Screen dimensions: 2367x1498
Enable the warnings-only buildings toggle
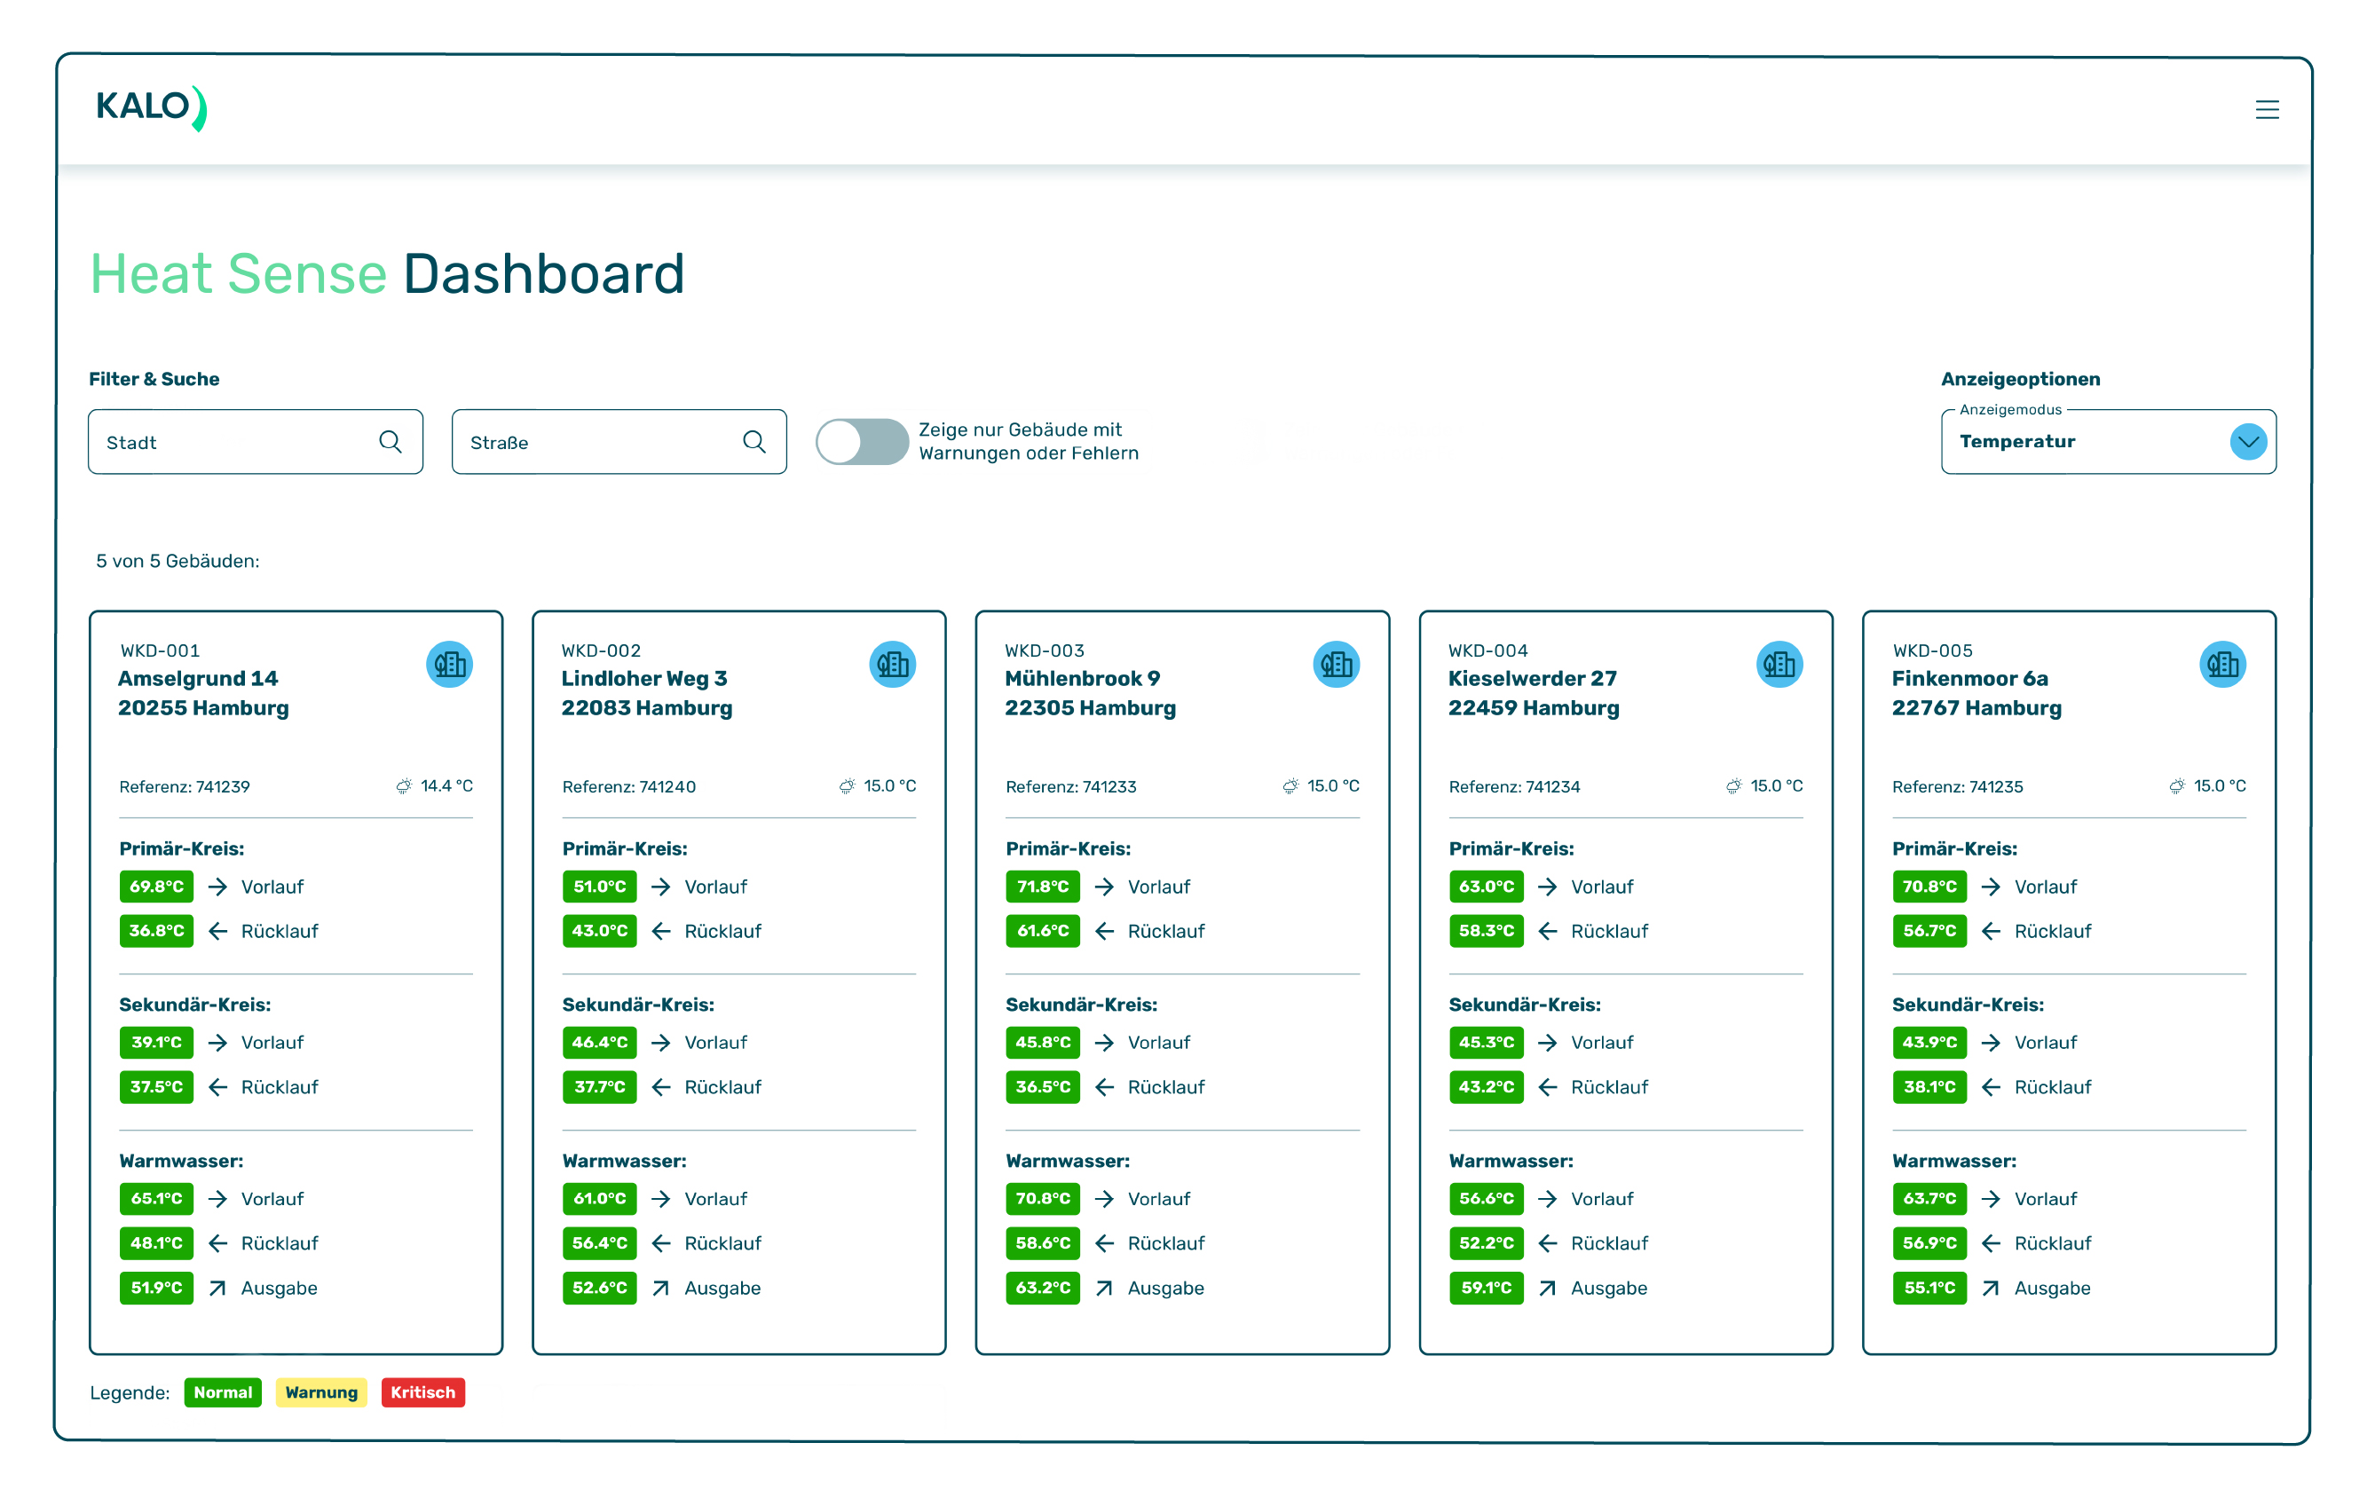click(x=861, y=441)
